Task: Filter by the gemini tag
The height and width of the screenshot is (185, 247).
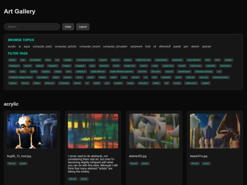Action: [x=27, y=66]
